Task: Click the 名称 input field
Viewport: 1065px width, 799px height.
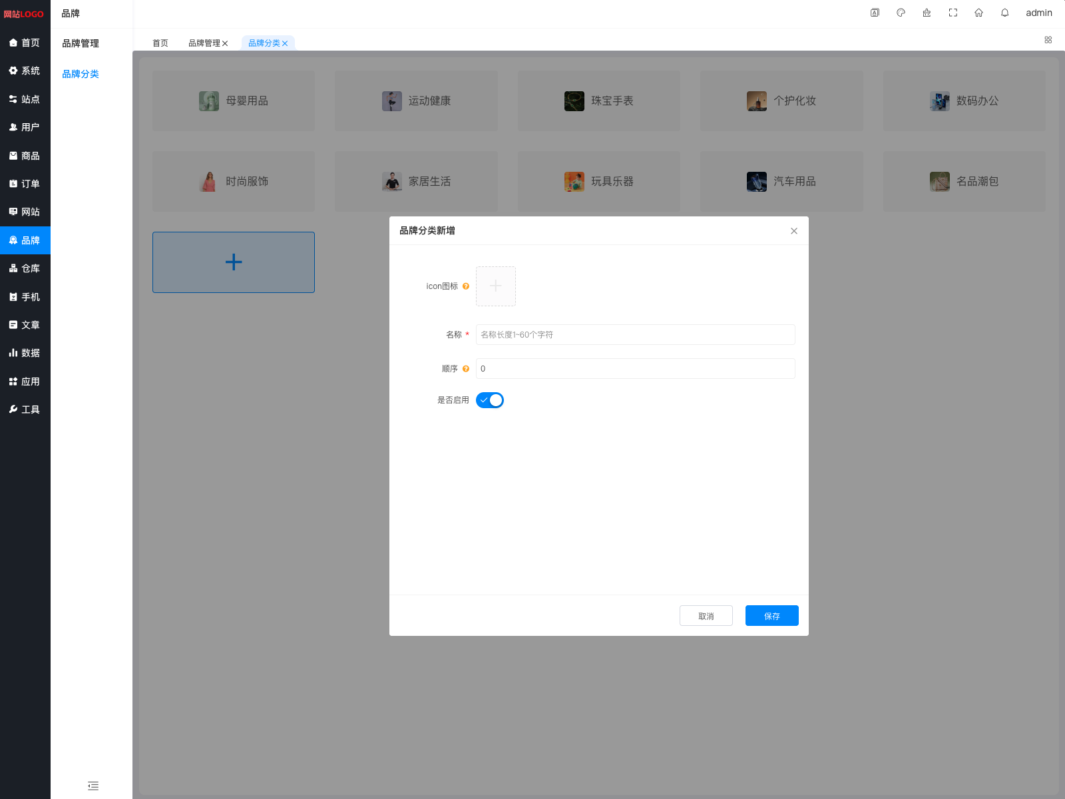Action: click(635, 335)
